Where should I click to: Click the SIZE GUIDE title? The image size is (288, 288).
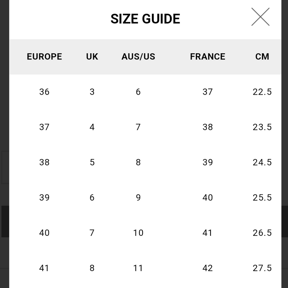[x=145, y=19]
